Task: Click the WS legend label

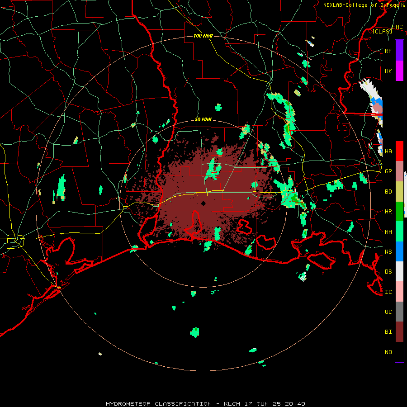Action: (x=388, y=251)
